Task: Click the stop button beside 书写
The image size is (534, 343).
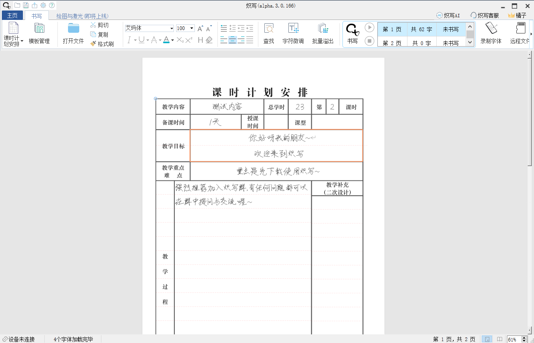Action: tap(370, 41)
